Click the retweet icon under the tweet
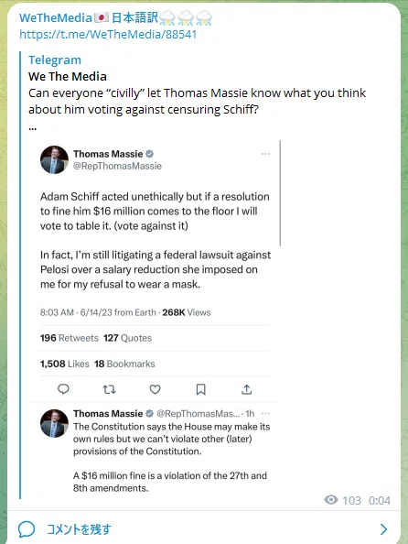 click(x=109, y=389)
